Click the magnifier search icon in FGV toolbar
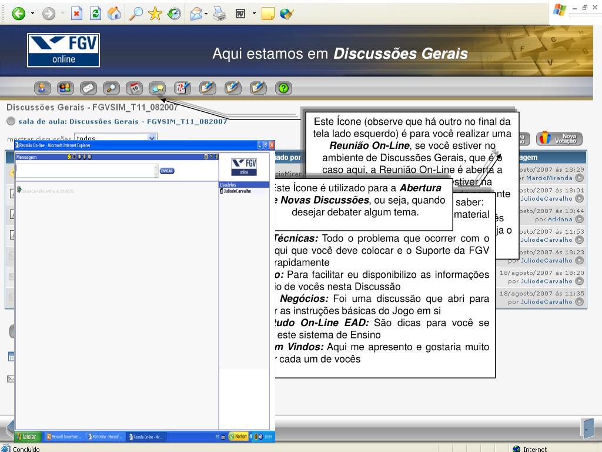This screenshot has height=452, width=602. tap(111, 88)
